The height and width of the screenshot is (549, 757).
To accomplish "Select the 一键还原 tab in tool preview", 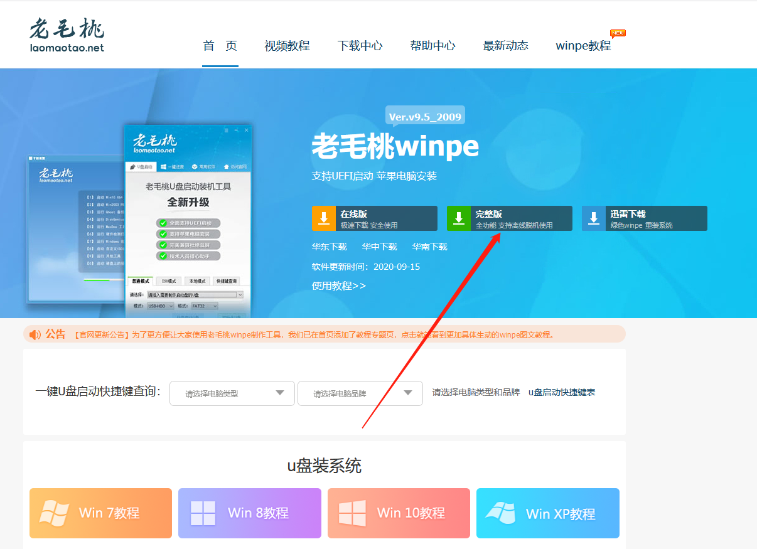I will (x=172, y=167).
